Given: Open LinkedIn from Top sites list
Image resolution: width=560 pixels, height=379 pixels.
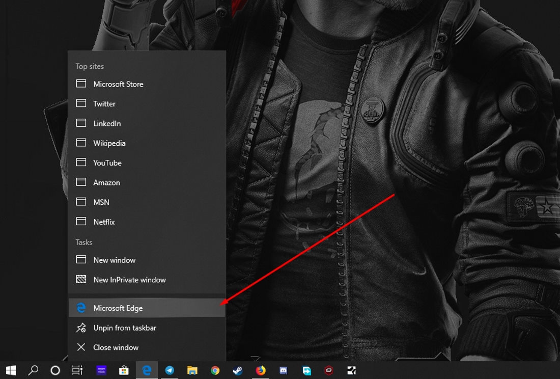Looking at the screenshot, I should 147,123.
